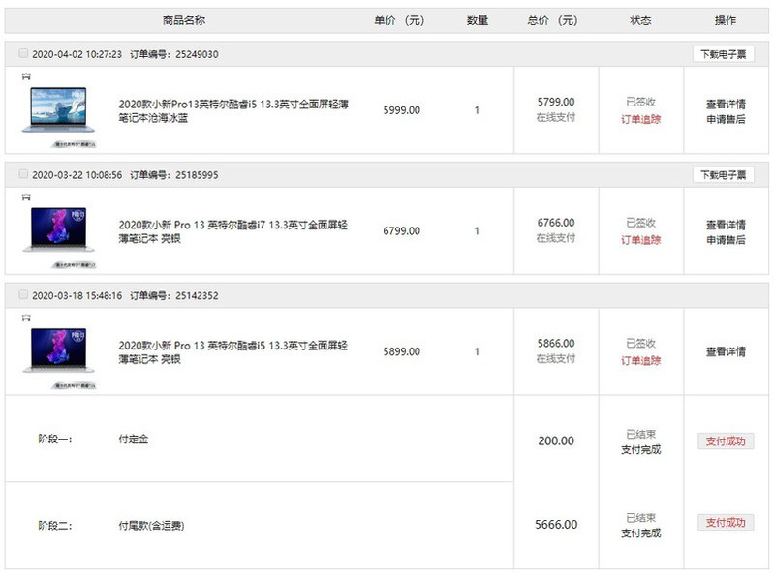Select unit price 5899.00
Viewport: 773px width, 577px height.
[402, 351]
